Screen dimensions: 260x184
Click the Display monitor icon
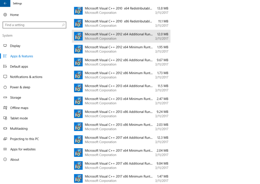(x=5, y=46)
